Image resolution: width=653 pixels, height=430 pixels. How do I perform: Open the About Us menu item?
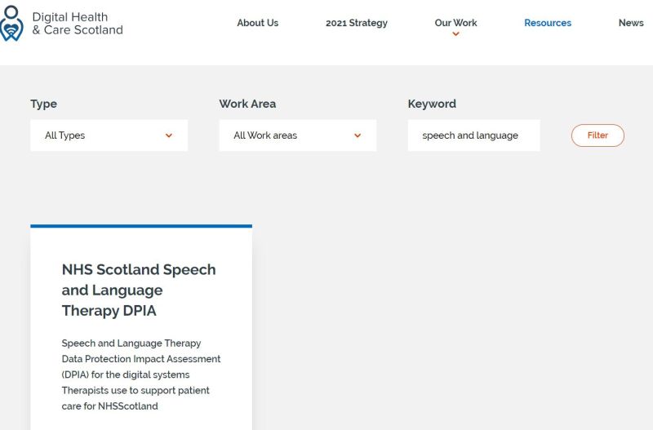(257, 23)
